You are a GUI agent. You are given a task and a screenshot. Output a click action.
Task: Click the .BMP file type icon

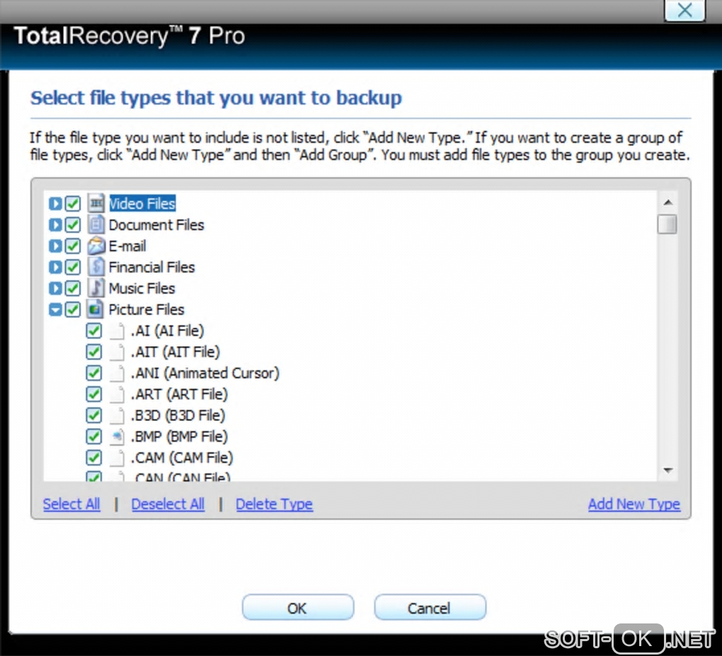(117, 437)
